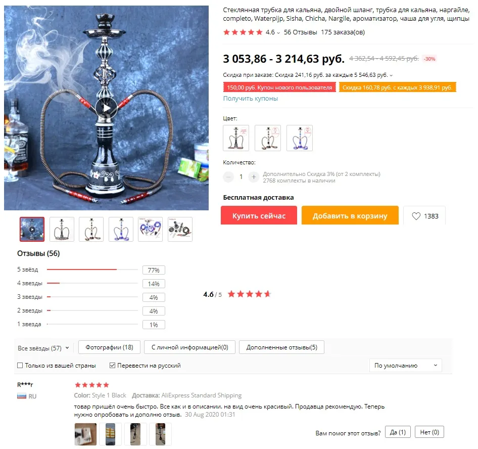
Task: View the blue hookah gallery thumbnail
Action: click(121, 230)
